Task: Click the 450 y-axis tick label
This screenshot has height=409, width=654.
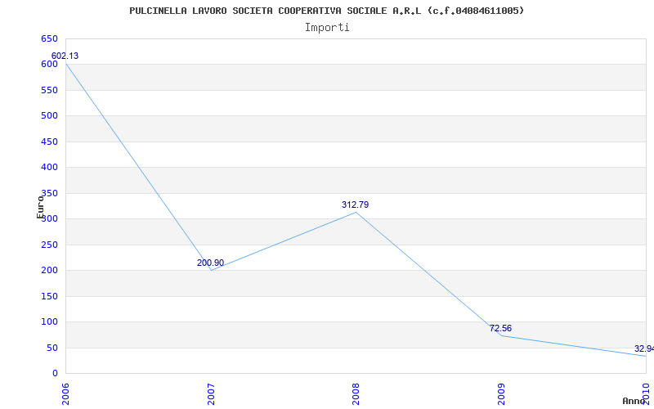Action: click(49, 142)
